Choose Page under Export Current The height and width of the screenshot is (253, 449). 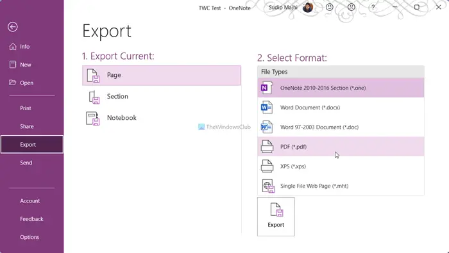pos(162,76)
